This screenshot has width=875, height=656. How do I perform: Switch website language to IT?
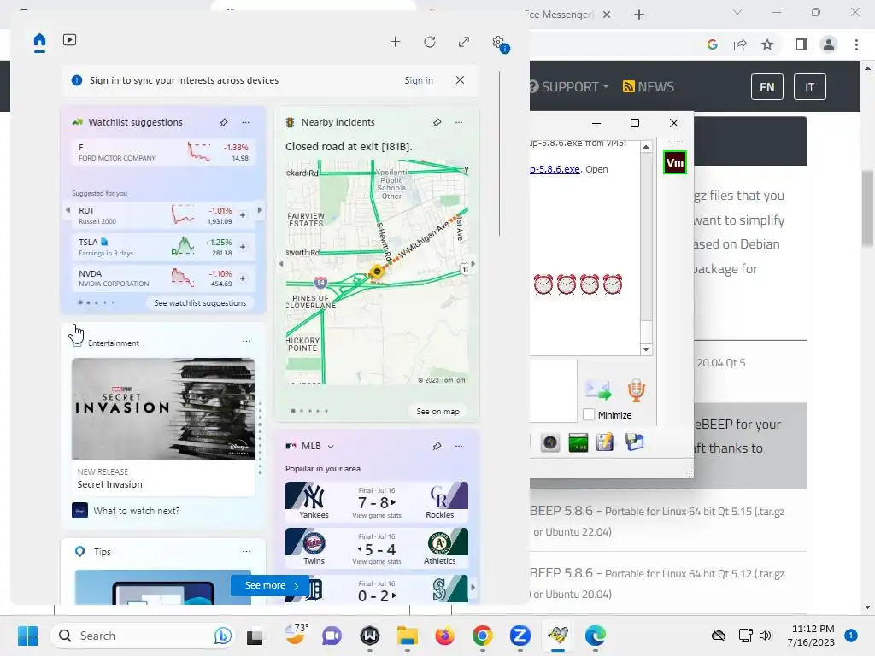click(x=810, y=87)
